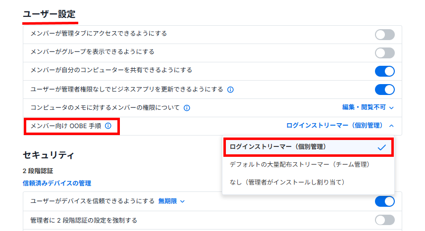Click info icon next to メンバー向け OOBE 手順
The width and height of the screenshot is (425, 231).
108,126
